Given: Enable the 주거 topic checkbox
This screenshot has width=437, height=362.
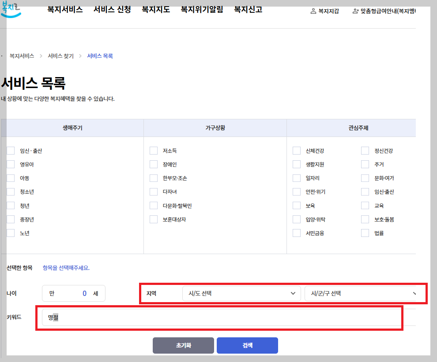Looking at the screenshot, I should [365, 164].
